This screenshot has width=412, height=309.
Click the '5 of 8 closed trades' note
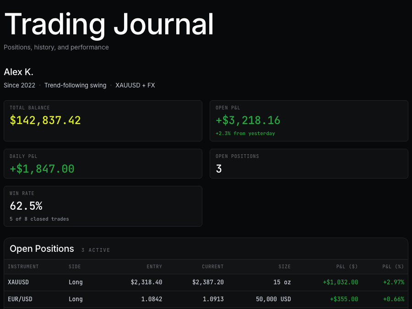coord(39,219)
